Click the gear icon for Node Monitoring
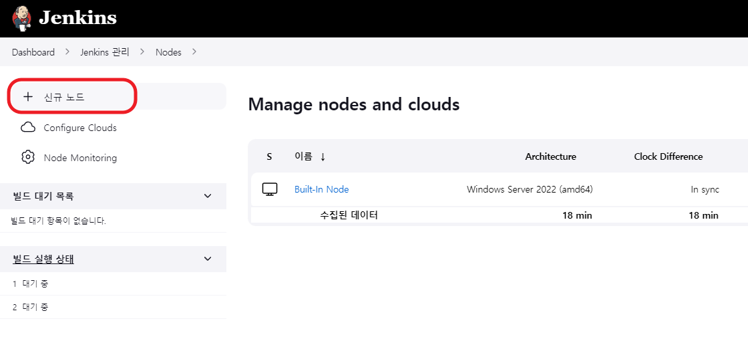This screenshot has width=748, height=337. [28, 157]
